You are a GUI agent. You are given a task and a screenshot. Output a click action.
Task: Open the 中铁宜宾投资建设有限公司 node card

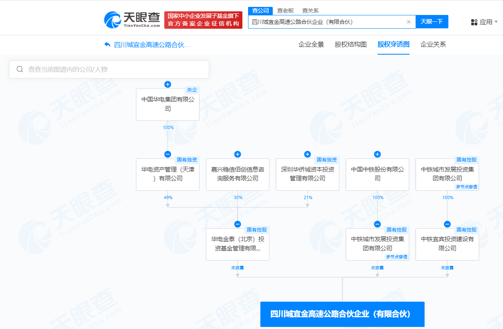click(x=447, y=244)
